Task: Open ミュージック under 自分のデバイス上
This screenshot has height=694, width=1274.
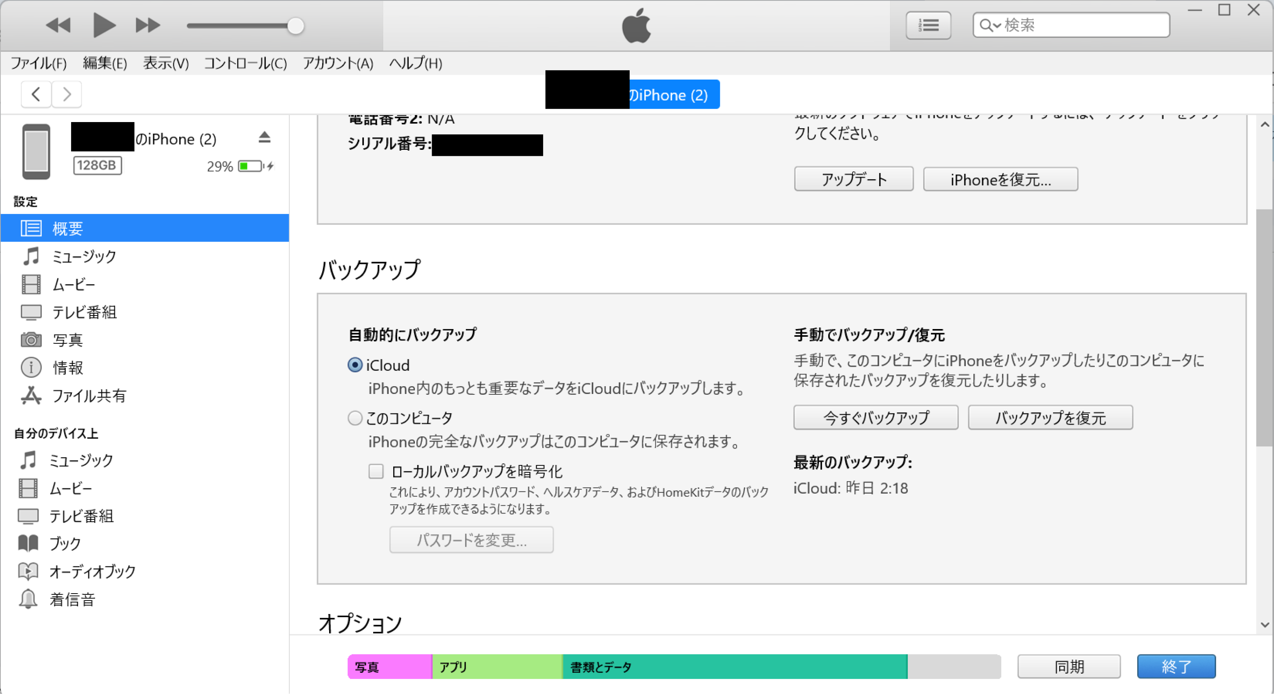Action: pos(145,460)
